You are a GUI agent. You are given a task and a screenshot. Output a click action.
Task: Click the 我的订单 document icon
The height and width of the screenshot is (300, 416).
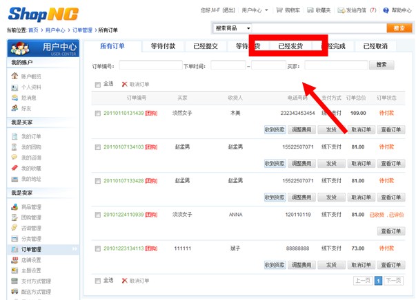[x=14, y=136]
